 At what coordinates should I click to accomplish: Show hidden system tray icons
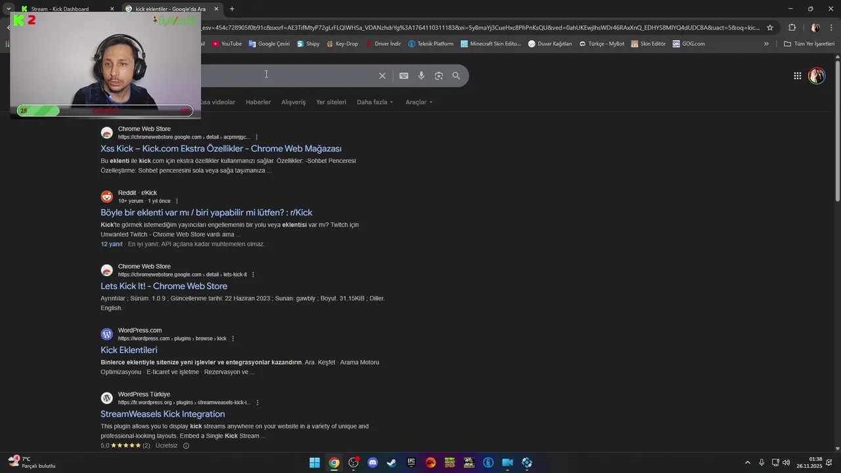pos(747,462)
